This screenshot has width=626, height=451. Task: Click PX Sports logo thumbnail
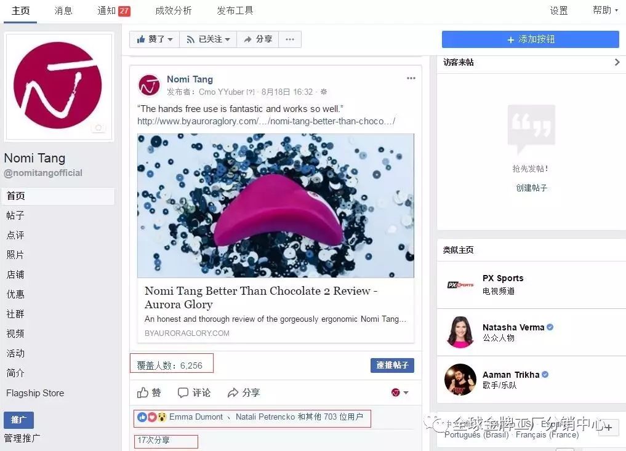[x=460, y=285]
